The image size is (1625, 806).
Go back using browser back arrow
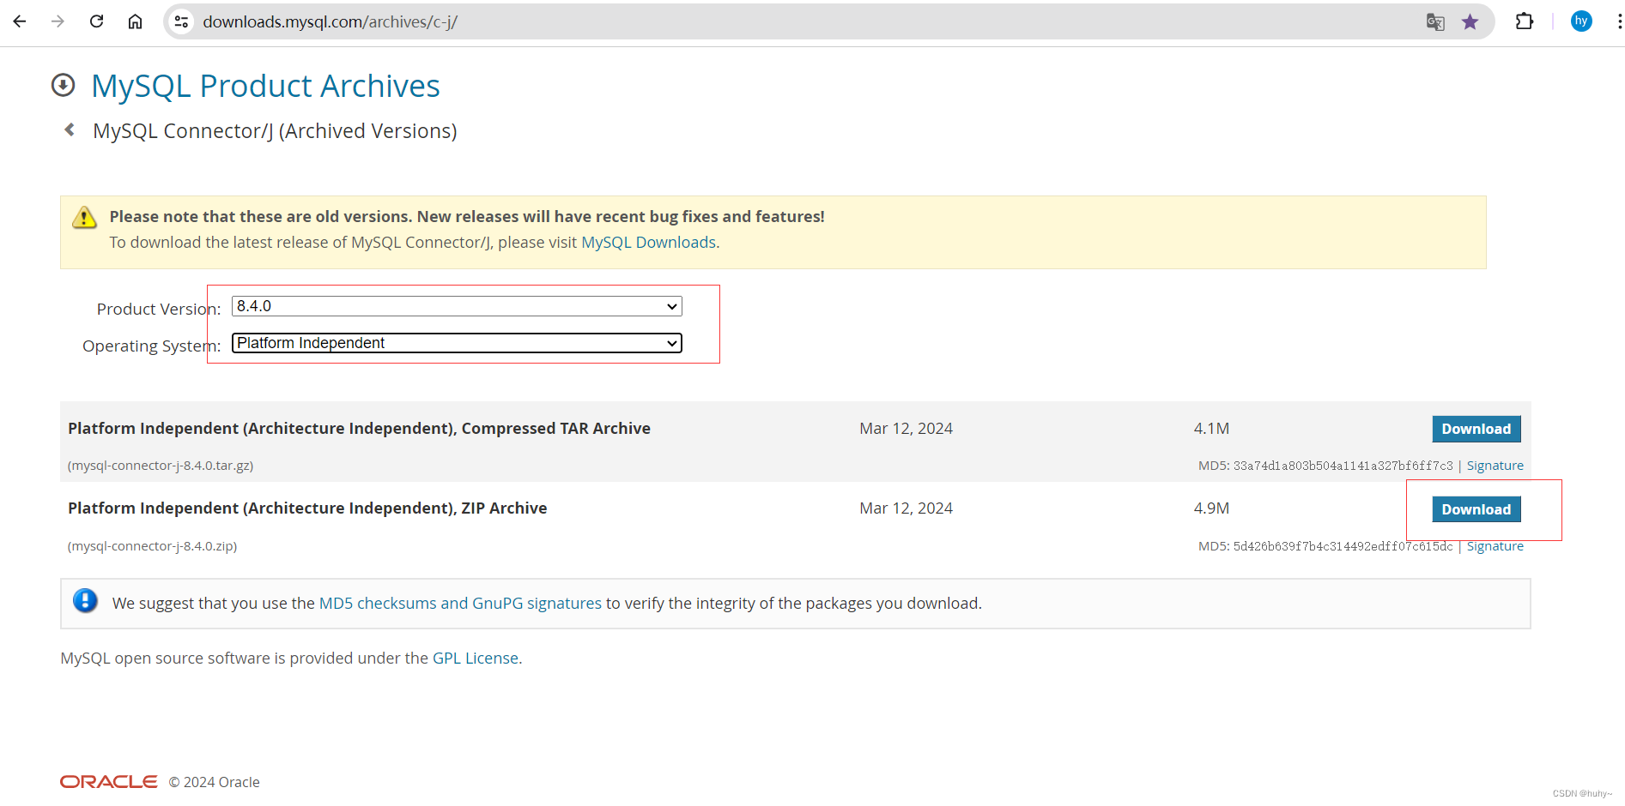tap(20, 21)
